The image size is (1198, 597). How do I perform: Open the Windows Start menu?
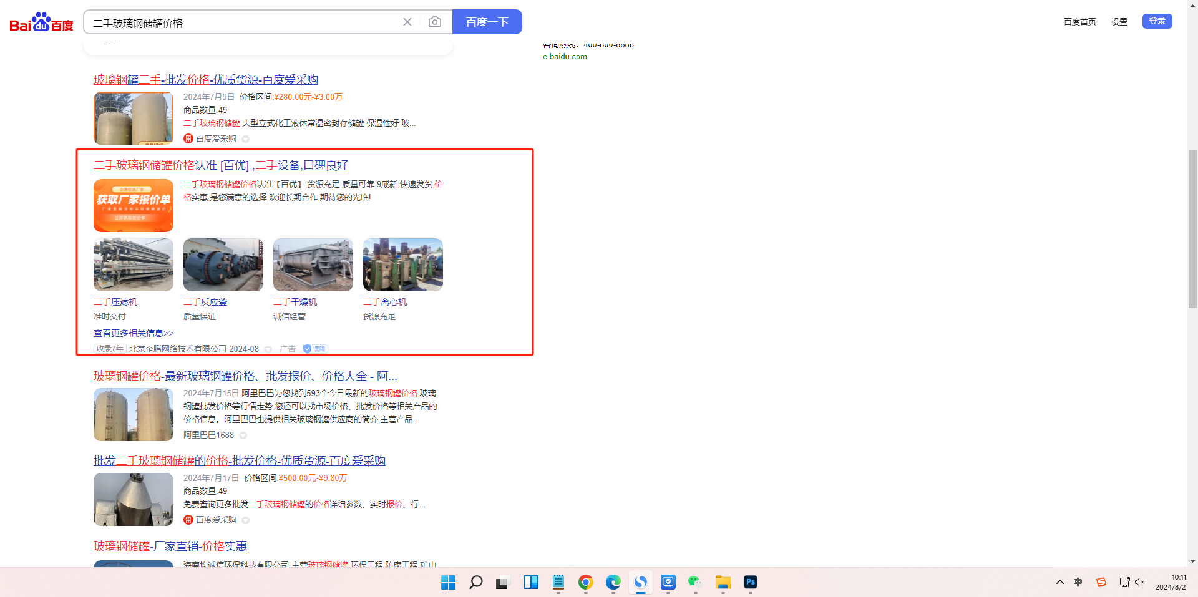(449, 582)
